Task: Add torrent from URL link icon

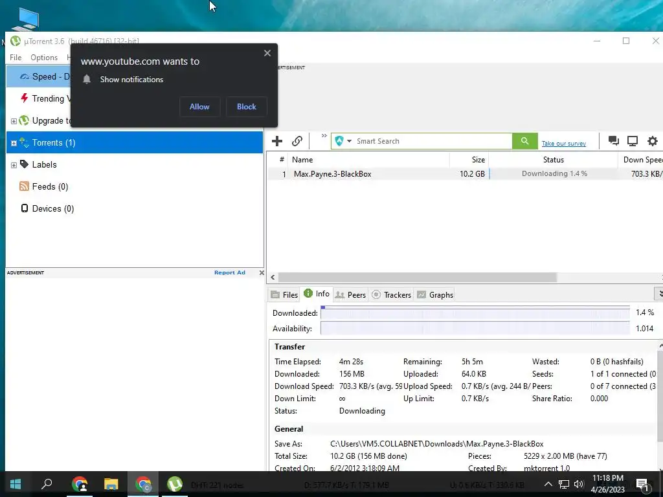Action: click(x=297, y=141)
